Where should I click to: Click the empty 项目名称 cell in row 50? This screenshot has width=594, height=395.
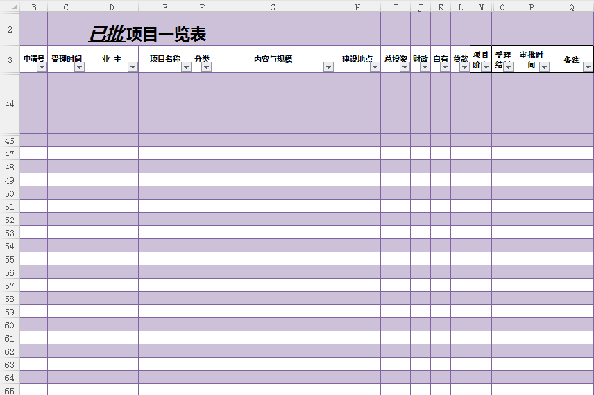165,193
